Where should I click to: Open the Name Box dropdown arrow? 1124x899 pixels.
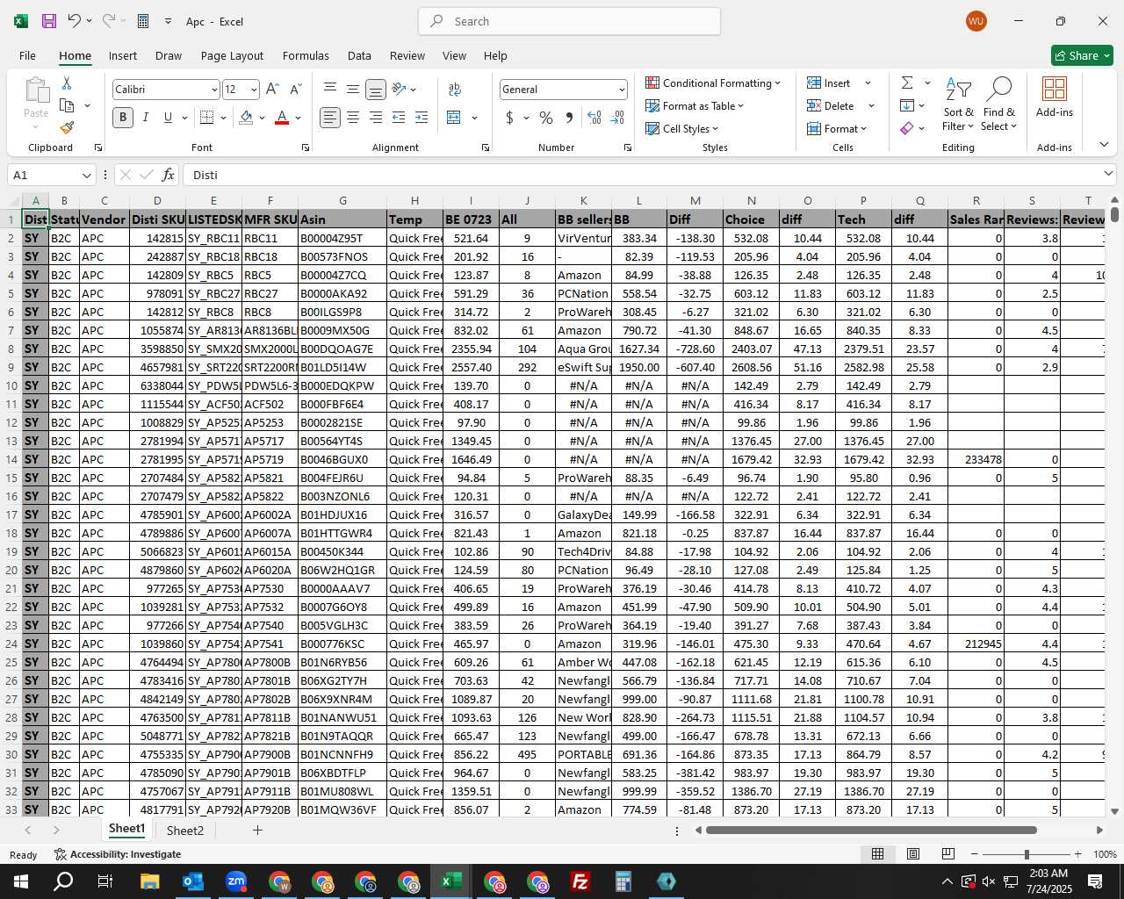click(86, 175)
